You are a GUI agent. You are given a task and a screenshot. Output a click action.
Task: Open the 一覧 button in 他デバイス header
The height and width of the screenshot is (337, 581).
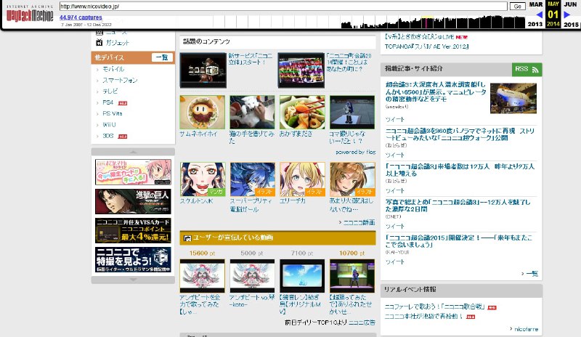161,57
